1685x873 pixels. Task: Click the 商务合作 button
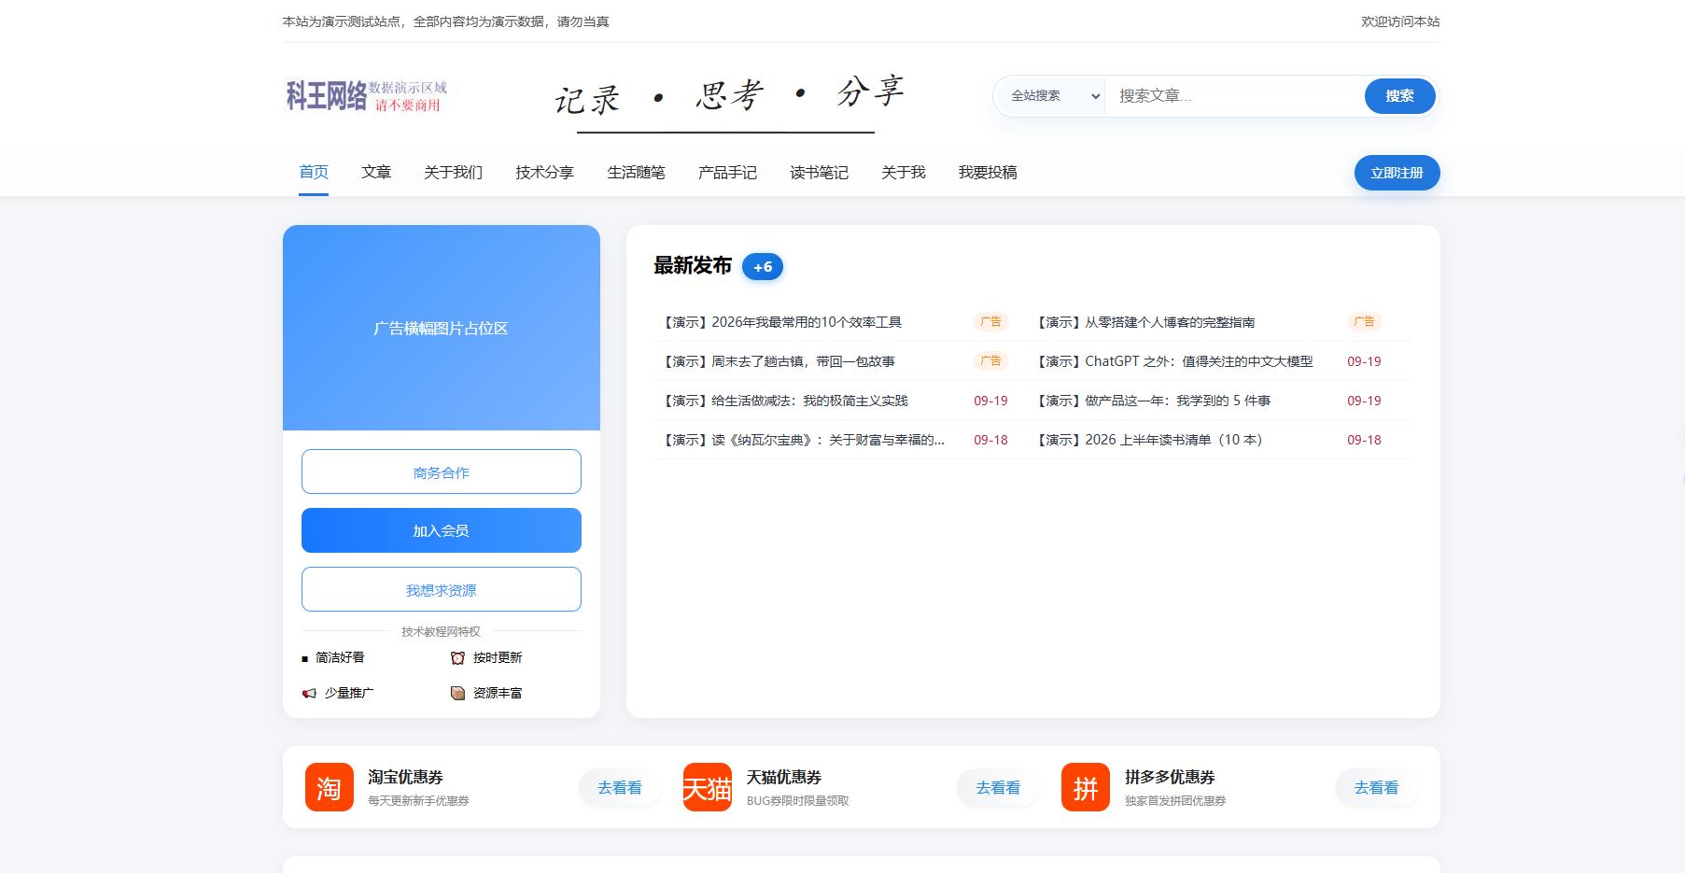click(442, 472)
